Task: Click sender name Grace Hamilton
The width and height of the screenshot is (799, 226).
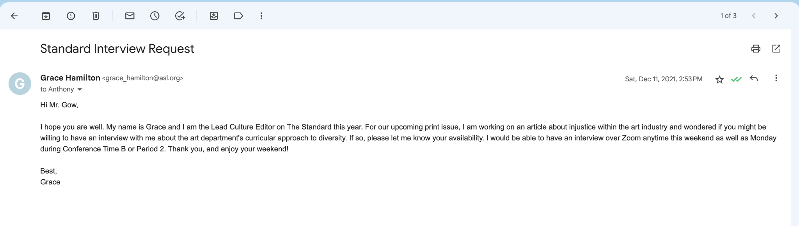Action: point(70,78)
